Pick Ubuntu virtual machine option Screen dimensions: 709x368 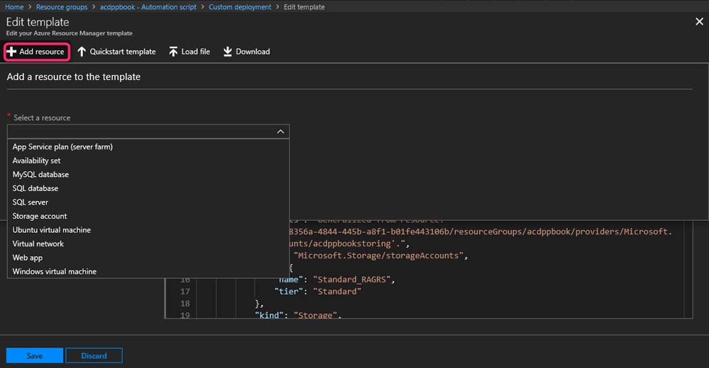coord(52,230)
